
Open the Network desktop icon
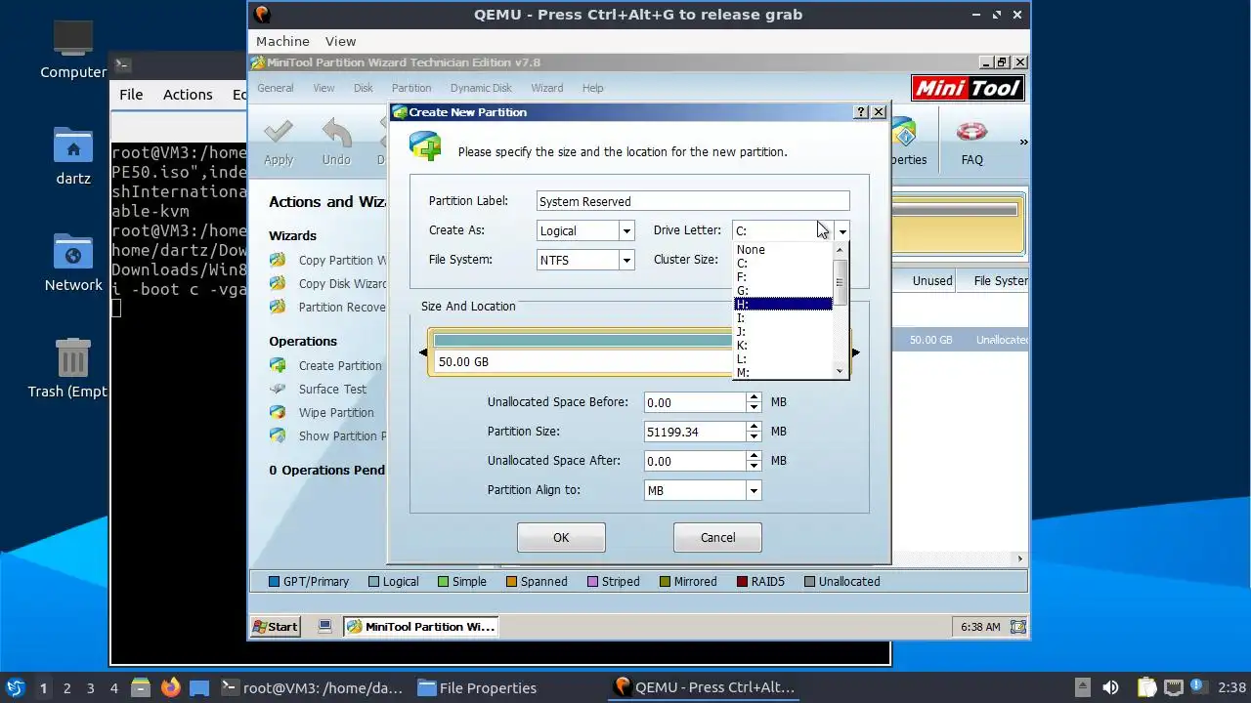(73, 252)
